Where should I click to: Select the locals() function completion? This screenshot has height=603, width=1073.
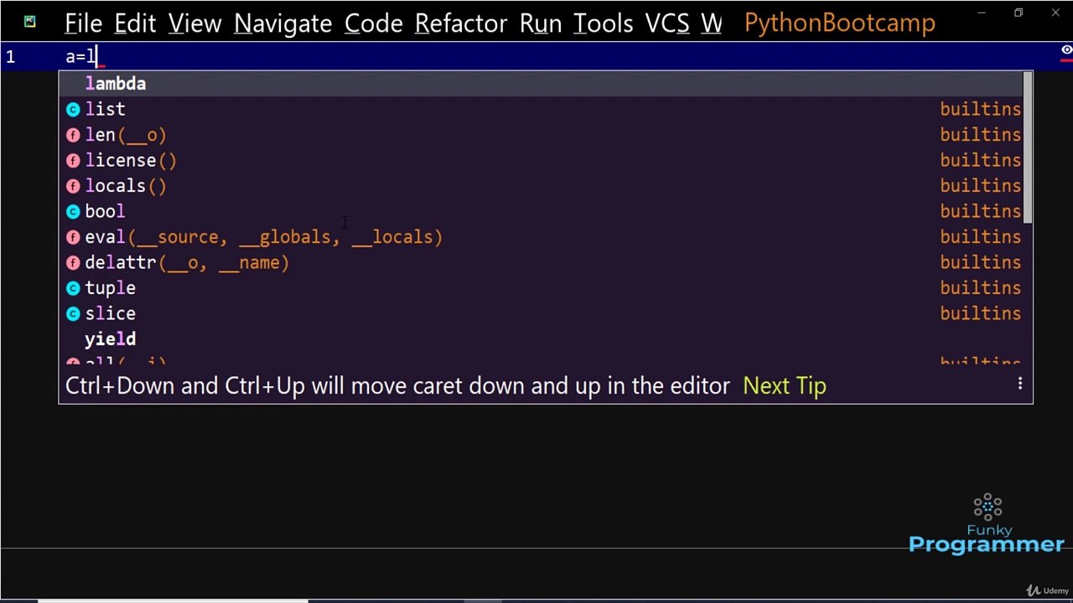tap(546, 186)
